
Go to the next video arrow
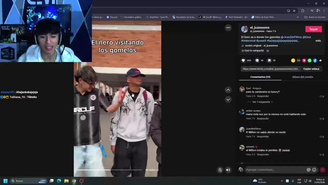click(x=228, y=99)
